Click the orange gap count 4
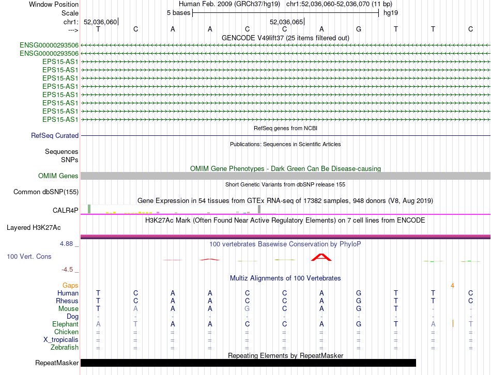491x375 pixels. [452, 286]
